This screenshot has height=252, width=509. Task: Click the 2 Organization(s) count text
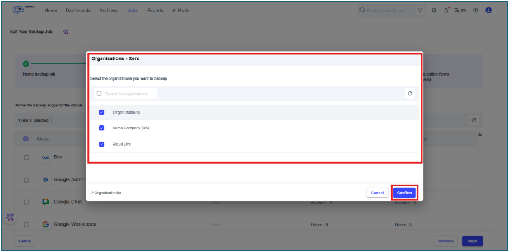tap(106, 193)
